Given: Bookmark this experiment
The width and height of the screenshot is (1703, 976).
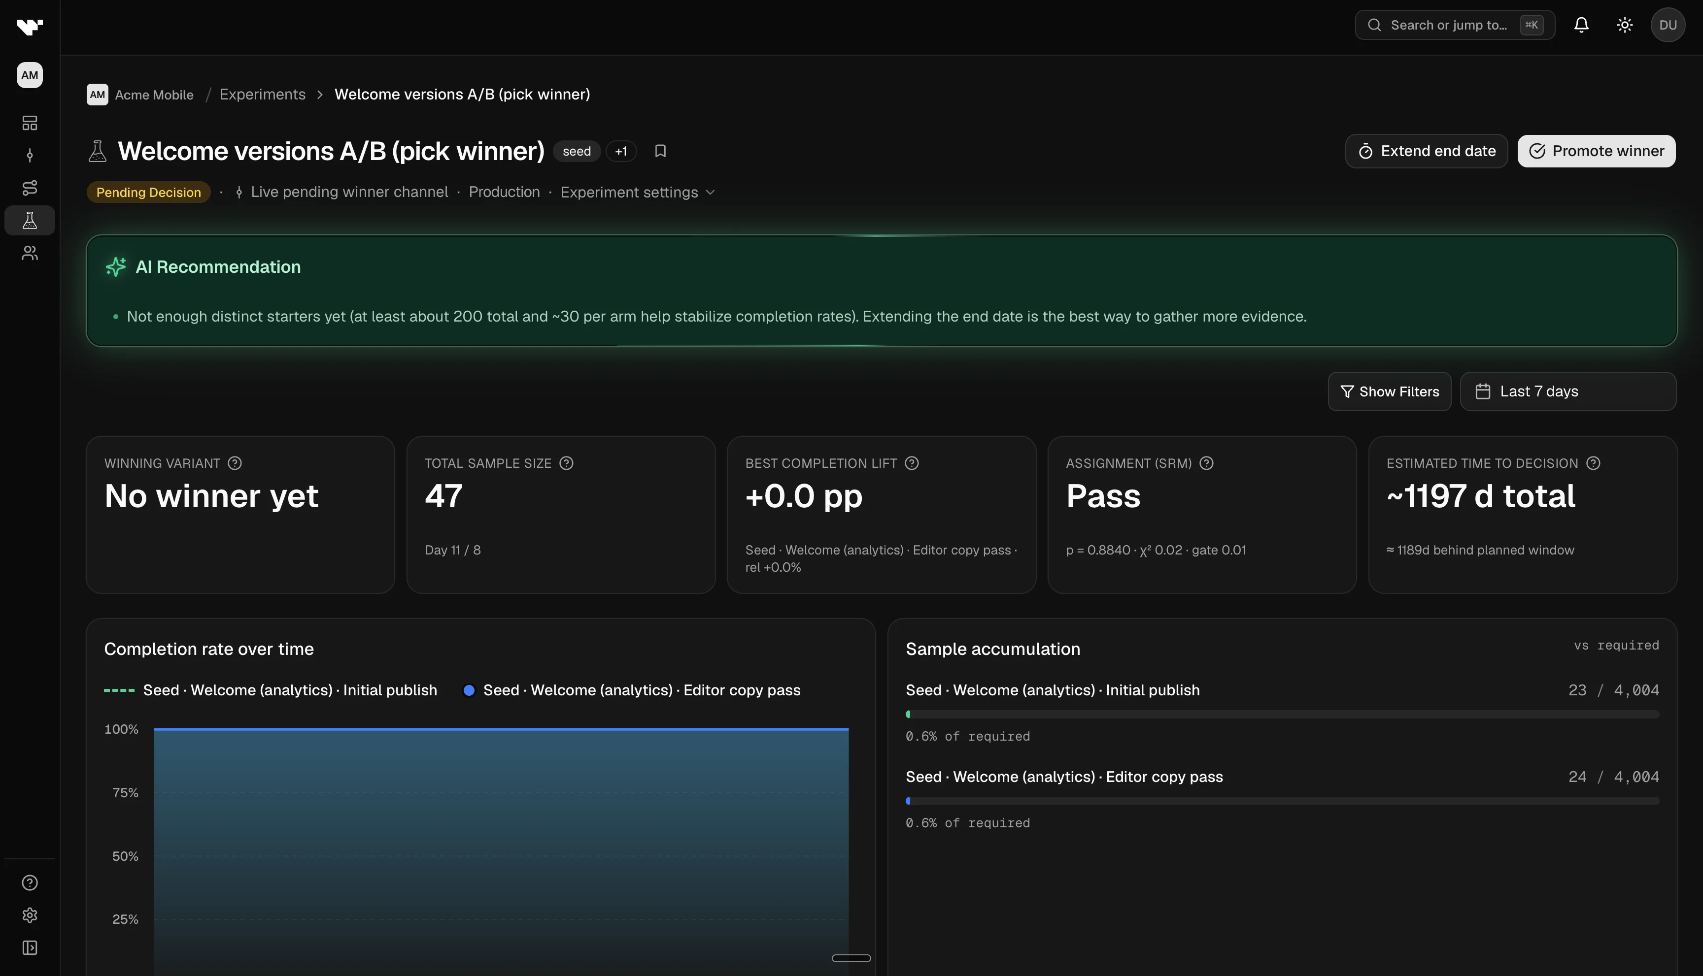Looking at the screenshot, I should click(x=660, y=152).
